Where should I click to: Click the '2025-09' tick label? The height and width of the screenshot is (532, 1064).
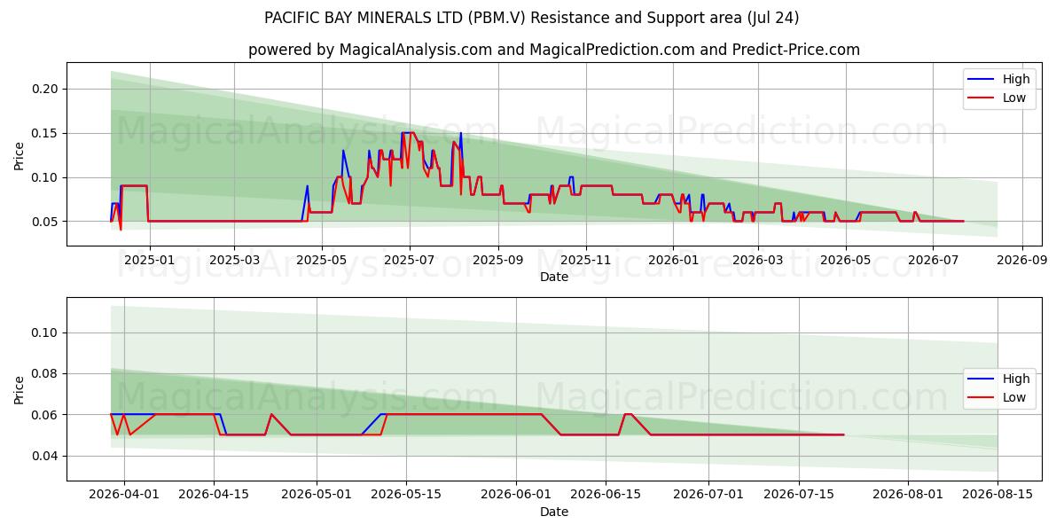[x=497, y=260]
